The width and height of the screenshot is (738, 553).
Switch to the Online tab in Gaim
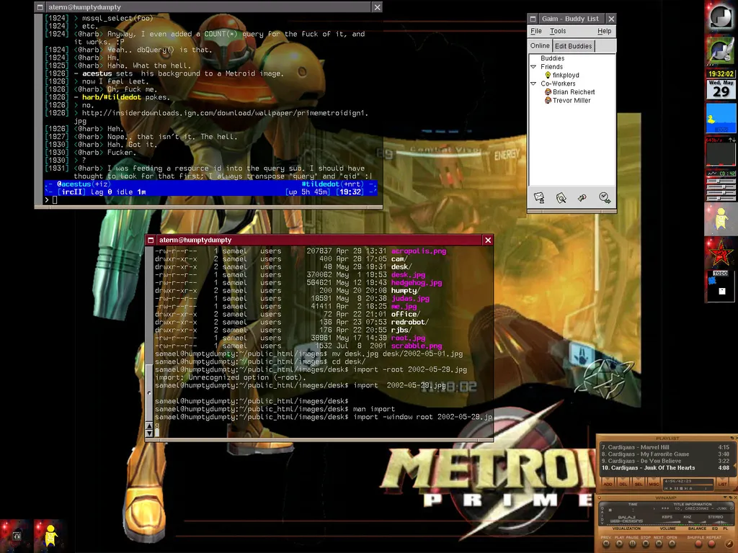point(540,45)
